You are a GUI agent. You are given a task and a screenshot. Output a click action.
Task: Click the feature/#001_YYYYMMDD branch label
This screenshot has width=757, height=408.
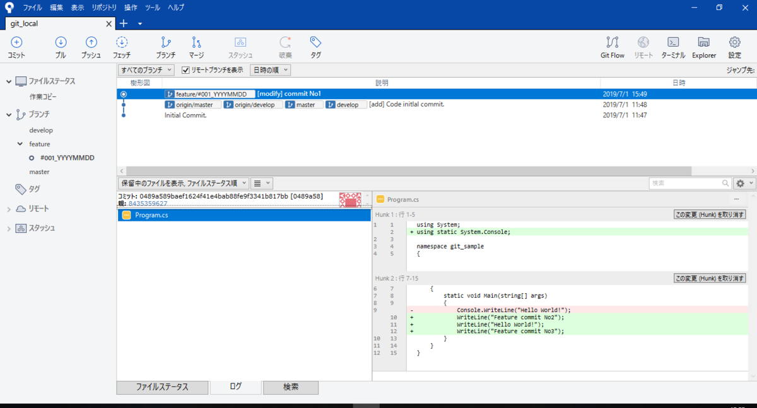[x=209, y=94]
